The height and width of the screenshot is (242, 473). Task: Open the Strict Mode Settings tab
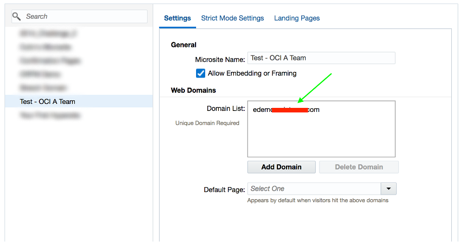pos(232,18)
